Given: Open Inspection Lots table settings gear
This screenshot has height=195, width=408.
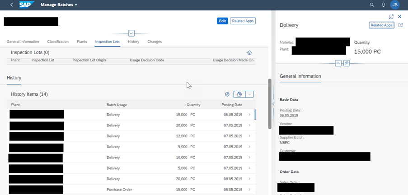Looking at the screenshot, I should click(x=249, y=53).
